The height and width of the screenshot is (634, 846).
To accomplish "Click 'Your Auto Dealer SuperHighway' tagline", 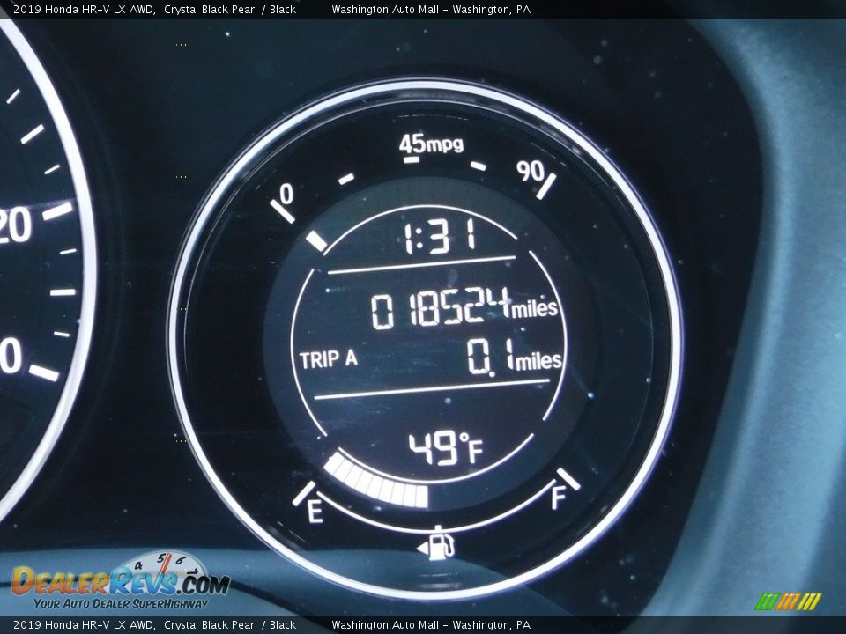I will click(121, 604).
